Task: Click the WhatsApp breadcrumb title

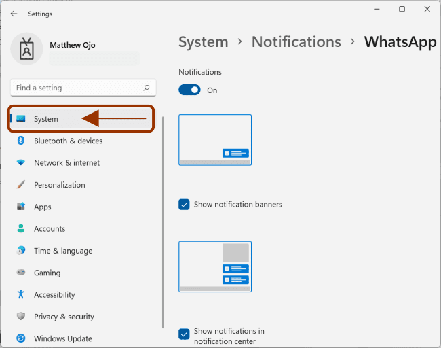Action: [400, 42]
